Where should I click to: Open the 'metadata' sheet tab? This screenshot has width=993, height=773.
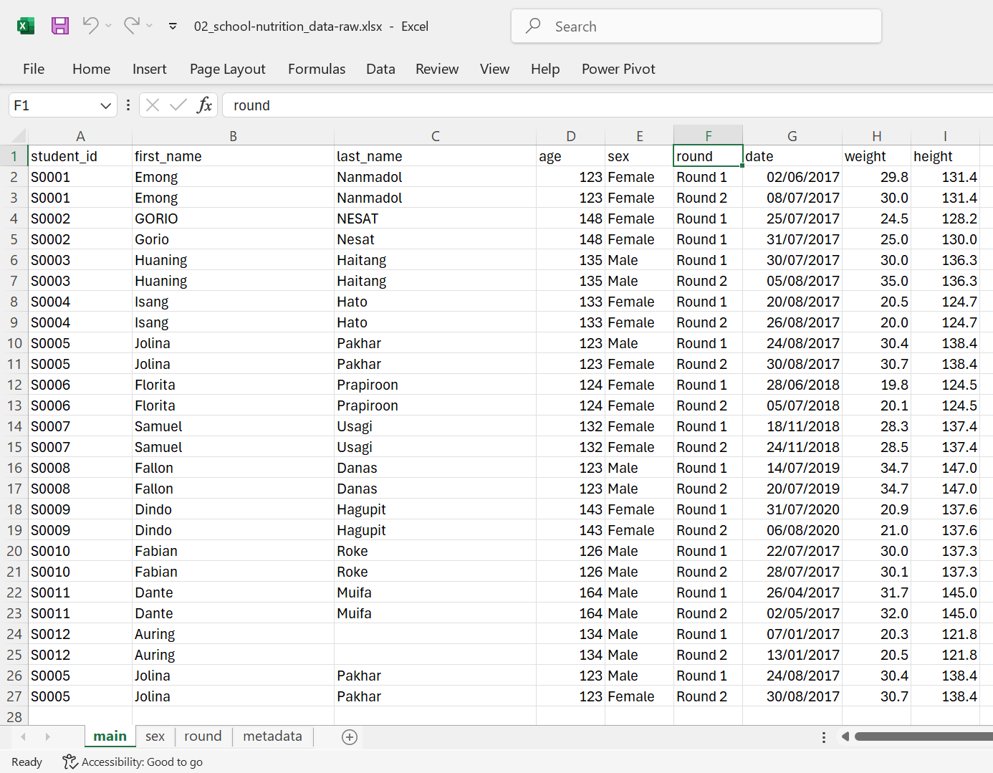coord(272,736)
